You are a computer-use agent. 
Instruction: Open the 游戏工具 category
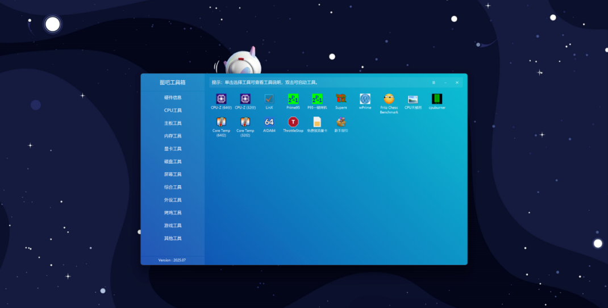click(x=173, y=226)
